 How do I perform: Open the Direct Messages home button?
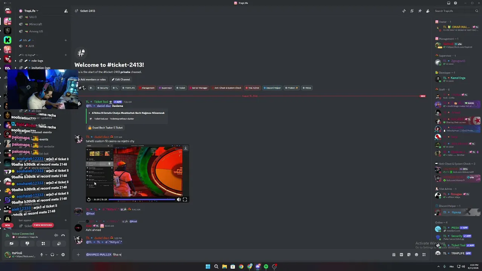pos(8,11)
